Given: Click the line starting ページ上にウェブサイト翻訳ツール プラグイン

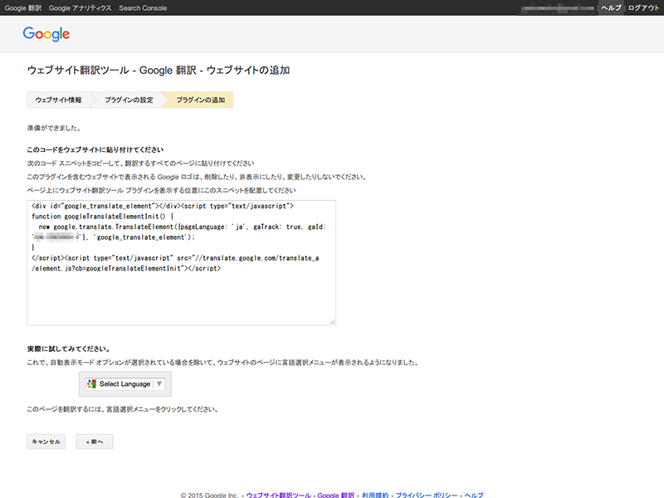Looking at the screenshot, I should tap(161, 191).
